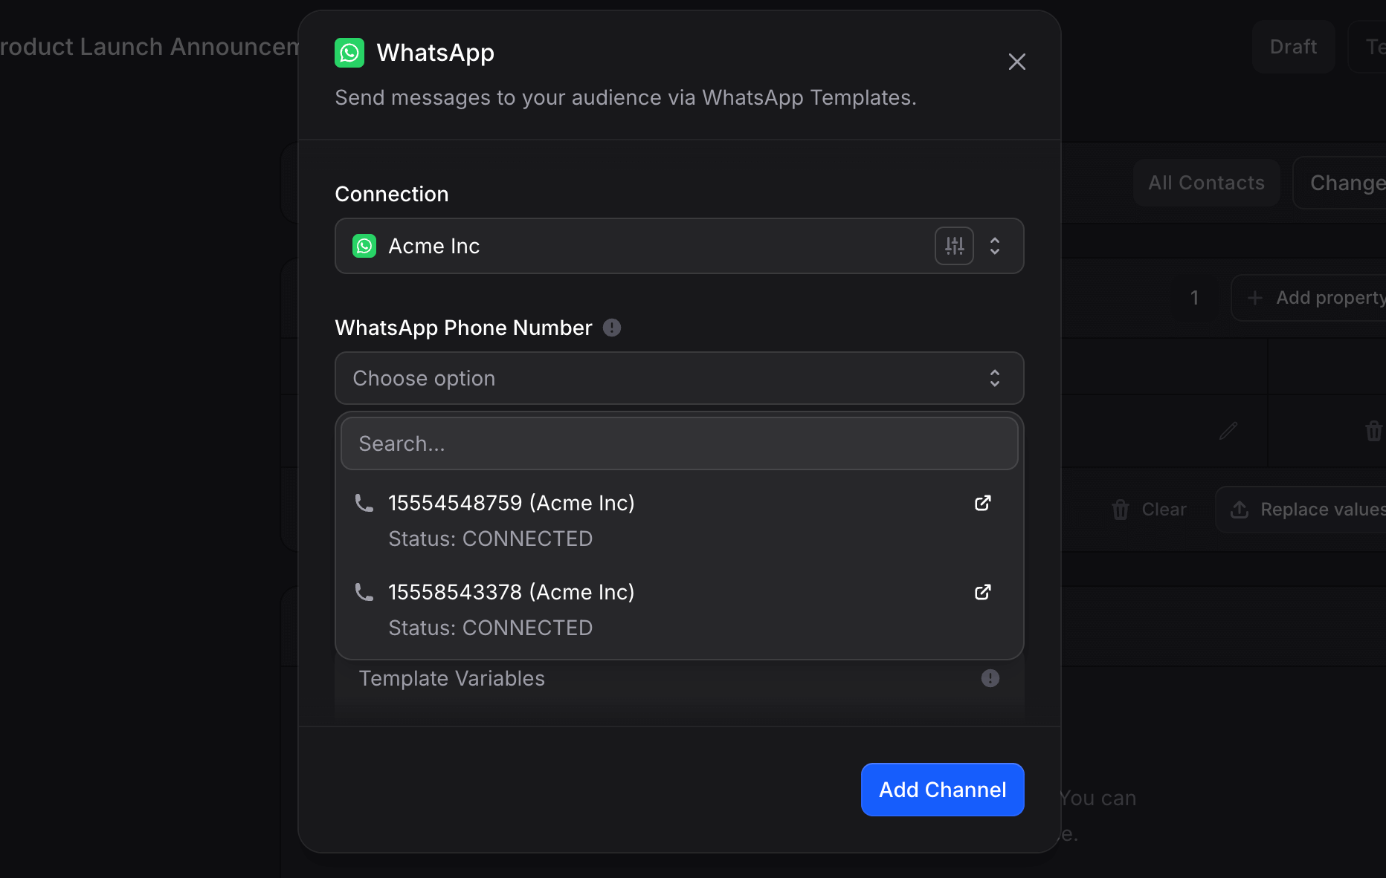Select phone number 15554548759 with CONNECTED status

coord(512,503)
